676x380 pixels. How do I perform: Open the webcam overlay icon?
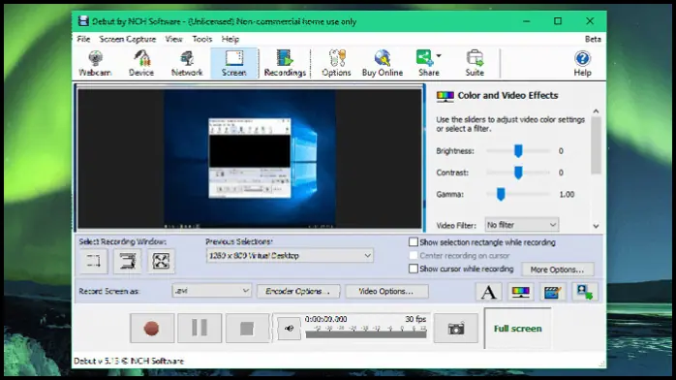tap(585, 292)
